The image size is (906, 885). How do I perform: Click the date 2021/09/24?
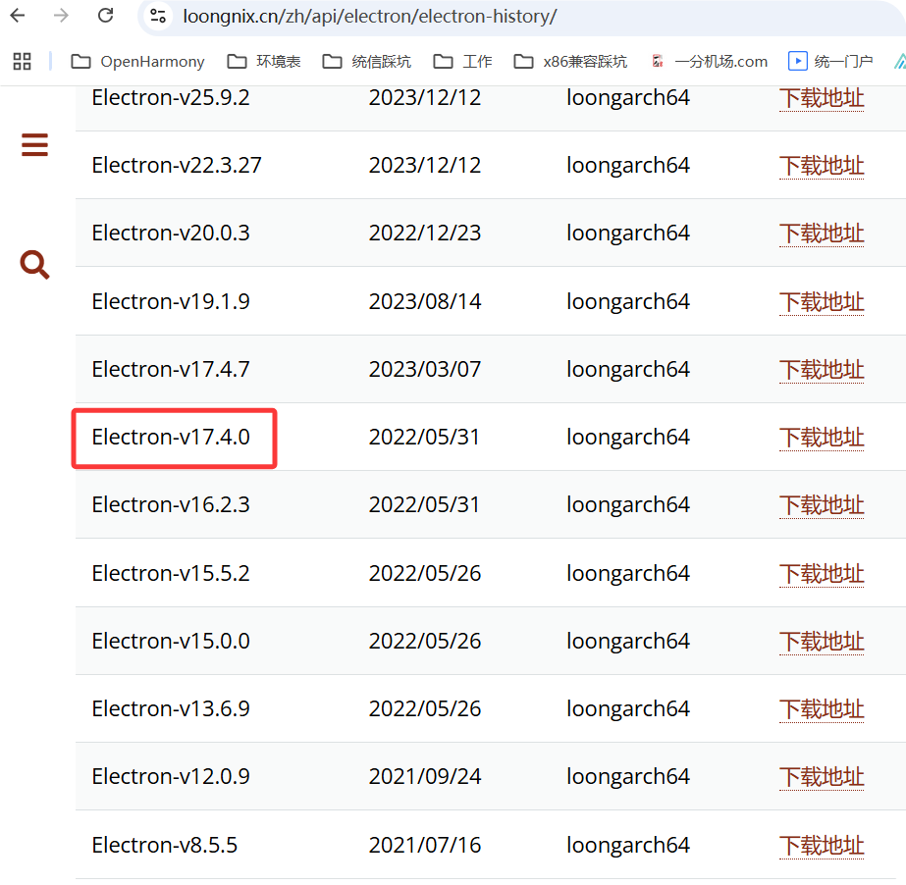pos(425,776)
